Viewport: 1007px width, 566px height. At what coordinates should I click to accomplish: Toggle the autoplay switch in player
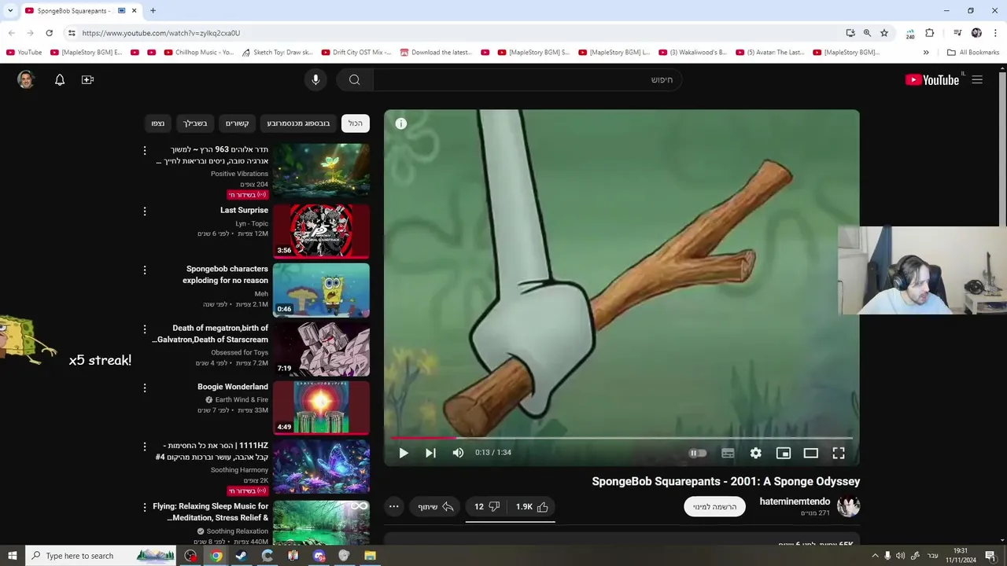pyautogui.click(x=697, y=453)
